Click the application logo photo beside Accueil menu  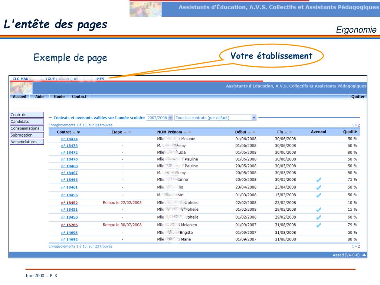point(21,88)
